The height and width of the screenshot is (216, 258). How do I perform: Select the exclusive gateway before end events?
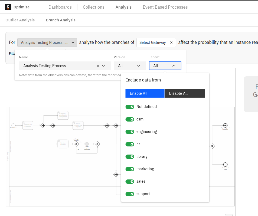coord(212,146)
